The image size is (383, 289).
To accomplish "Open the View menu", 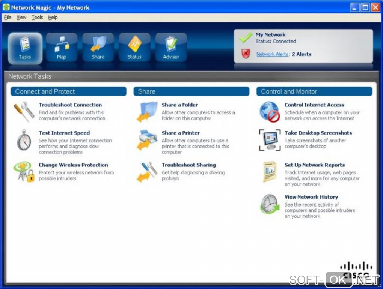I will pyautogui.click(x=21, y=18).
